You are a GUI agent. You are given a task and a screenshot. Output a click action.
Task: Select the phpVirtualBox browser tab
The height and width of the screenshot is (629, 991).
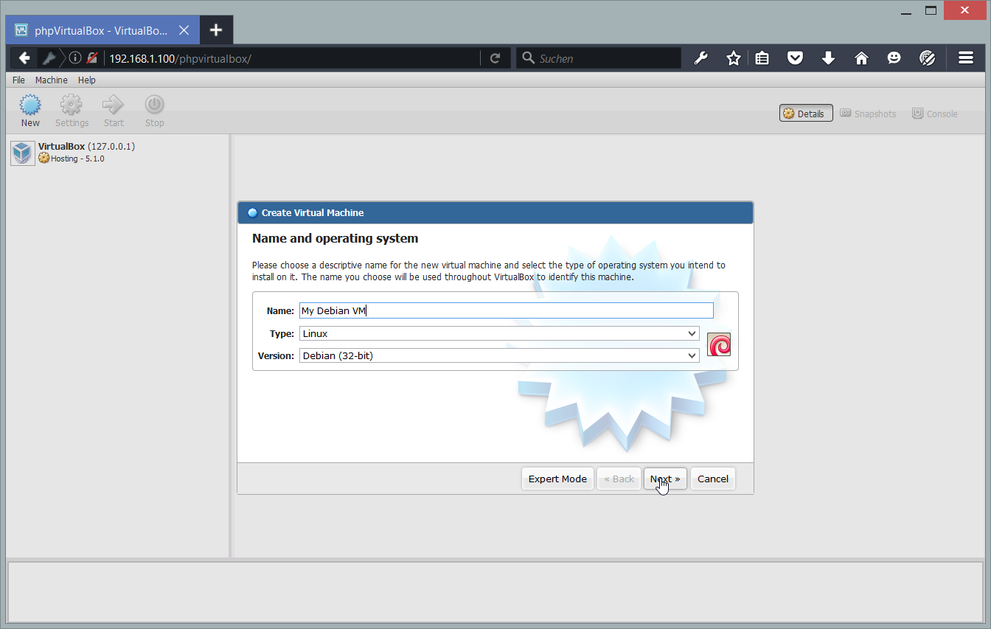click(101, 30)
